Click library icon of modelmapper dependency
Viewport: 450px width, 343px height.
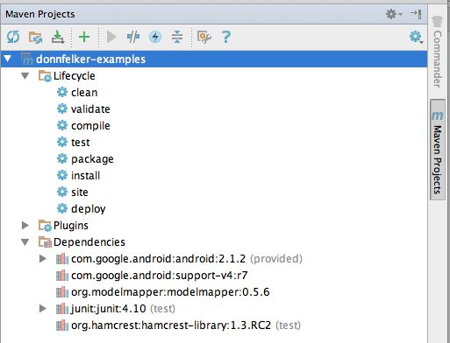click(x=62, y=292)
